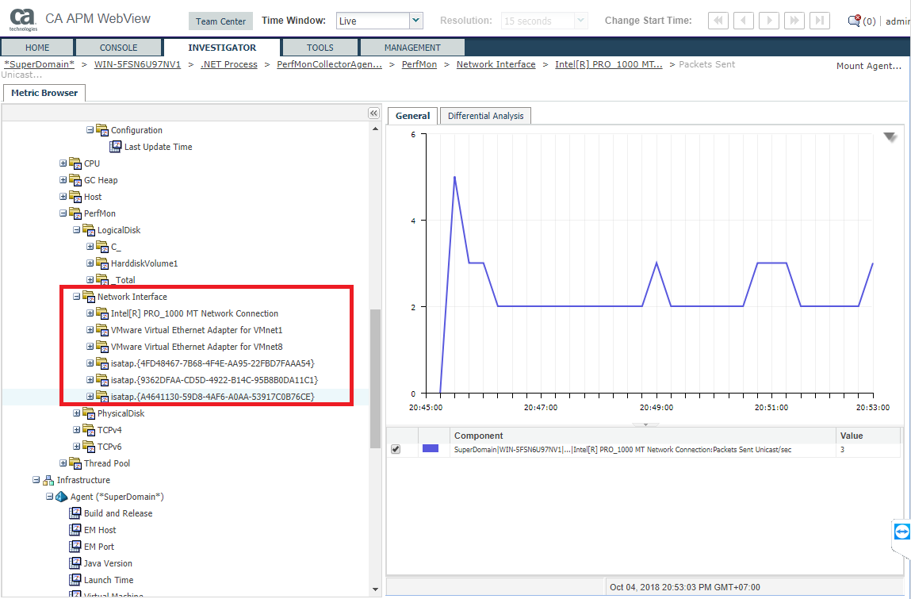Viewport: 911px width, 599px height.
Task: Collapse the tree pane with double-arrow icon
Action: (374, 113)
